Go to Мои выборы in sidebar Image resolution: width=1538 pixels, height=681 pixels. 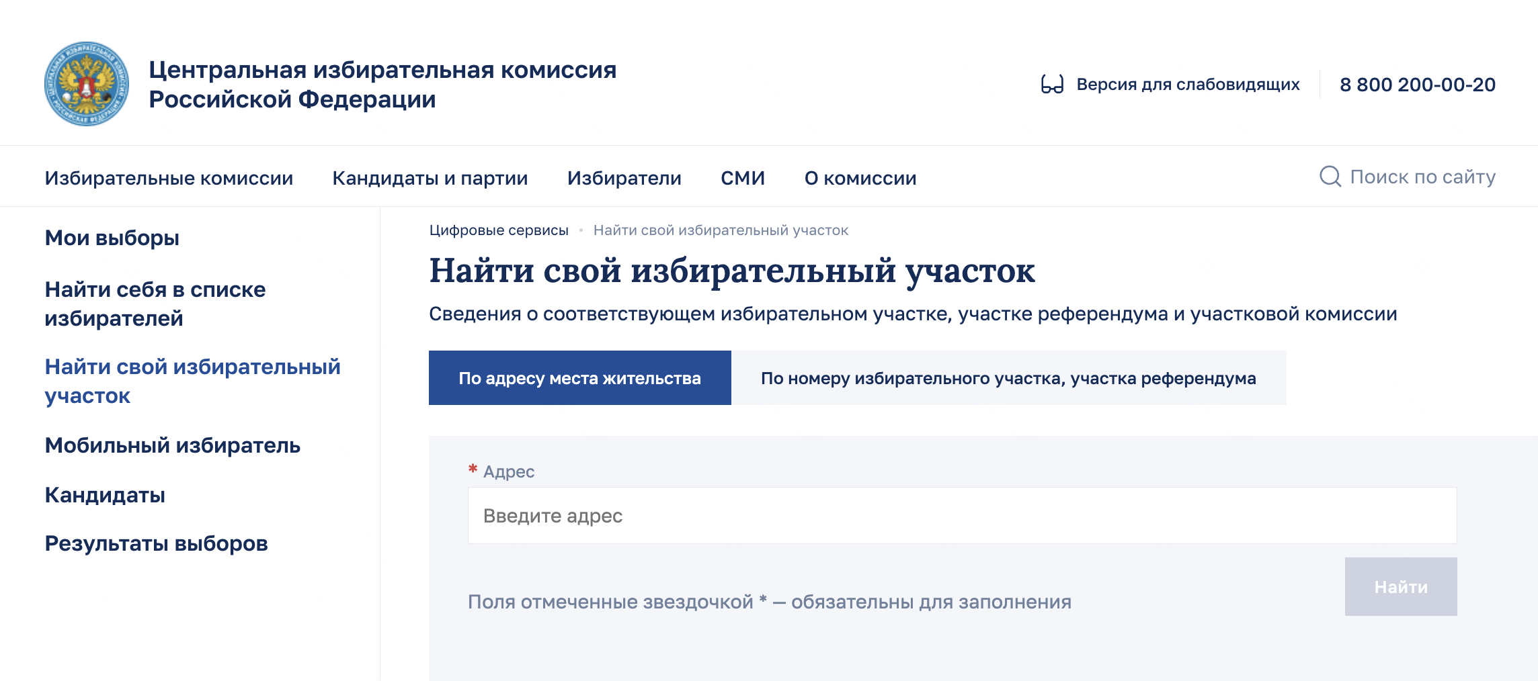click(112, 238)
